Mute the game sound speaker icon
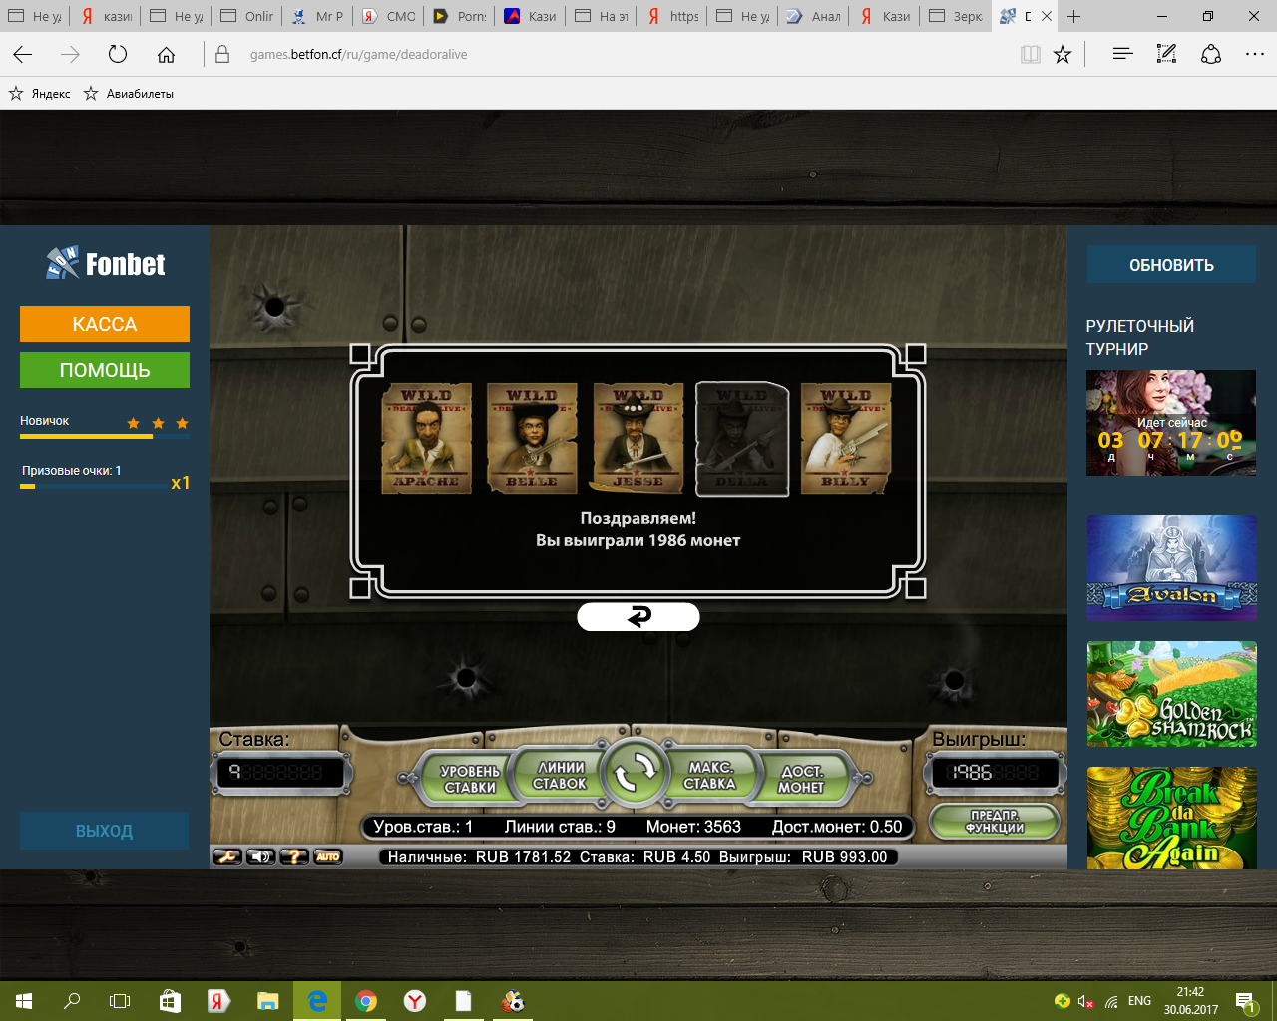1277x1021 pixels. pyautogui.click(x=260, y=856)
